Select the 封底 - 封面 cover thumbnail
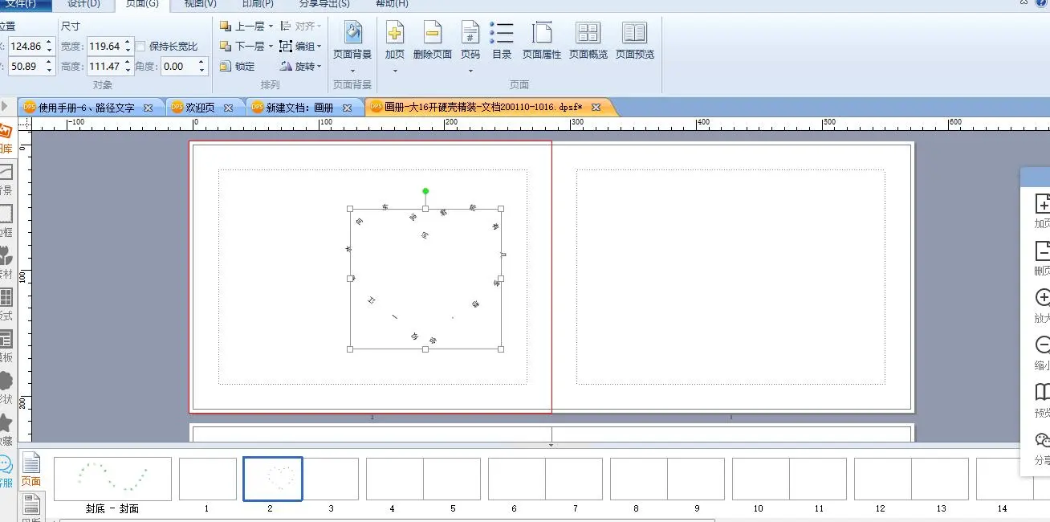The image size is (1050, 522). click(112, 479)
